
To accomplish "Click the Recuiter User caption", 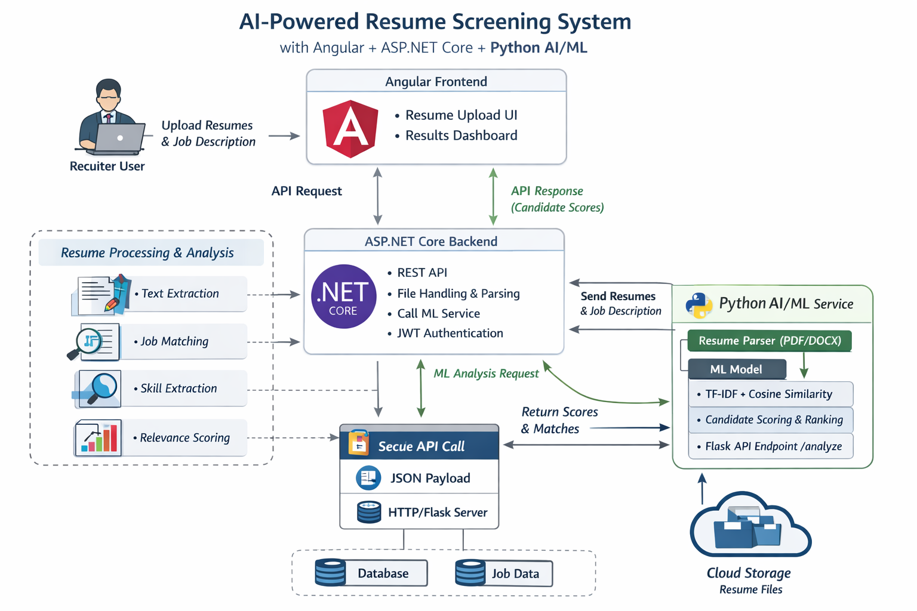I will [107, 166].
